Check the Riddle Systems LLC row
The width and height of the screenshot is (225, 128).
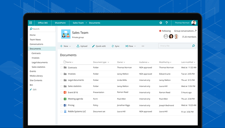[x=61, y=111]
